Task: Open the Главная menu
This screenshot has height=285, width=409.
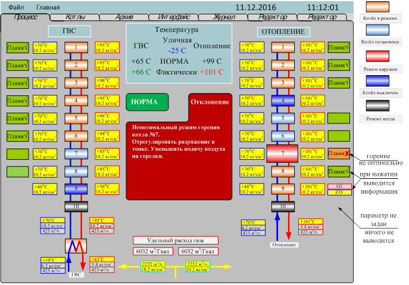Action: click(x=48, y=8)
